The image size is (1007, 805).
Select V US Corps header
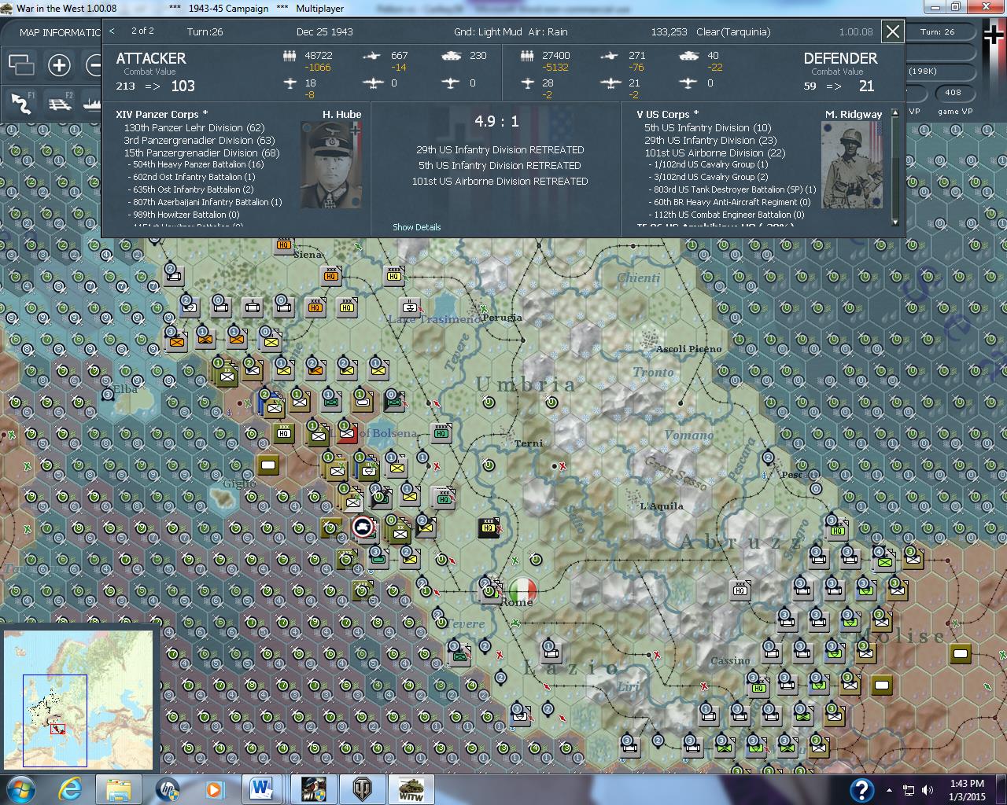[668, 115]
